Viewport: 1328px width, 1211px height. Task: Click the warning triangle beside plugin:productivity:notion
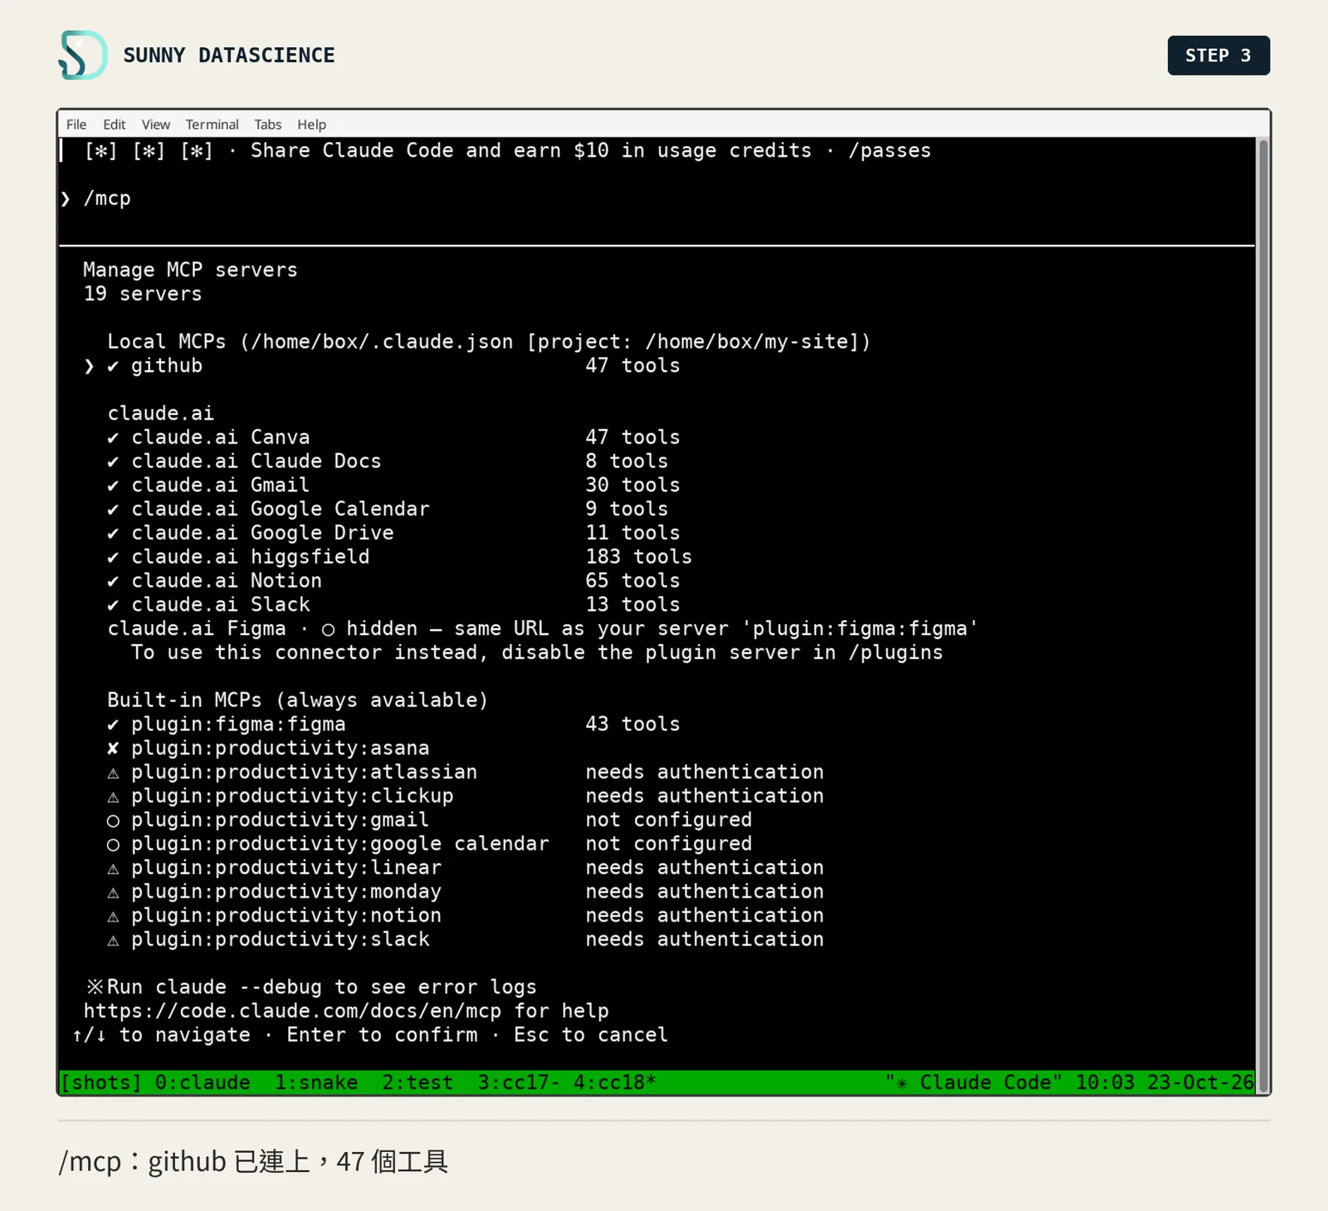113,916
